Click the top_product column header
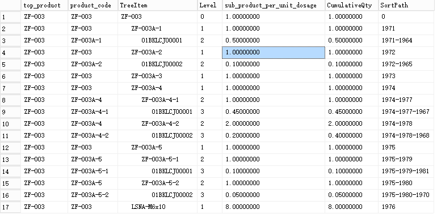 point(44,5)
